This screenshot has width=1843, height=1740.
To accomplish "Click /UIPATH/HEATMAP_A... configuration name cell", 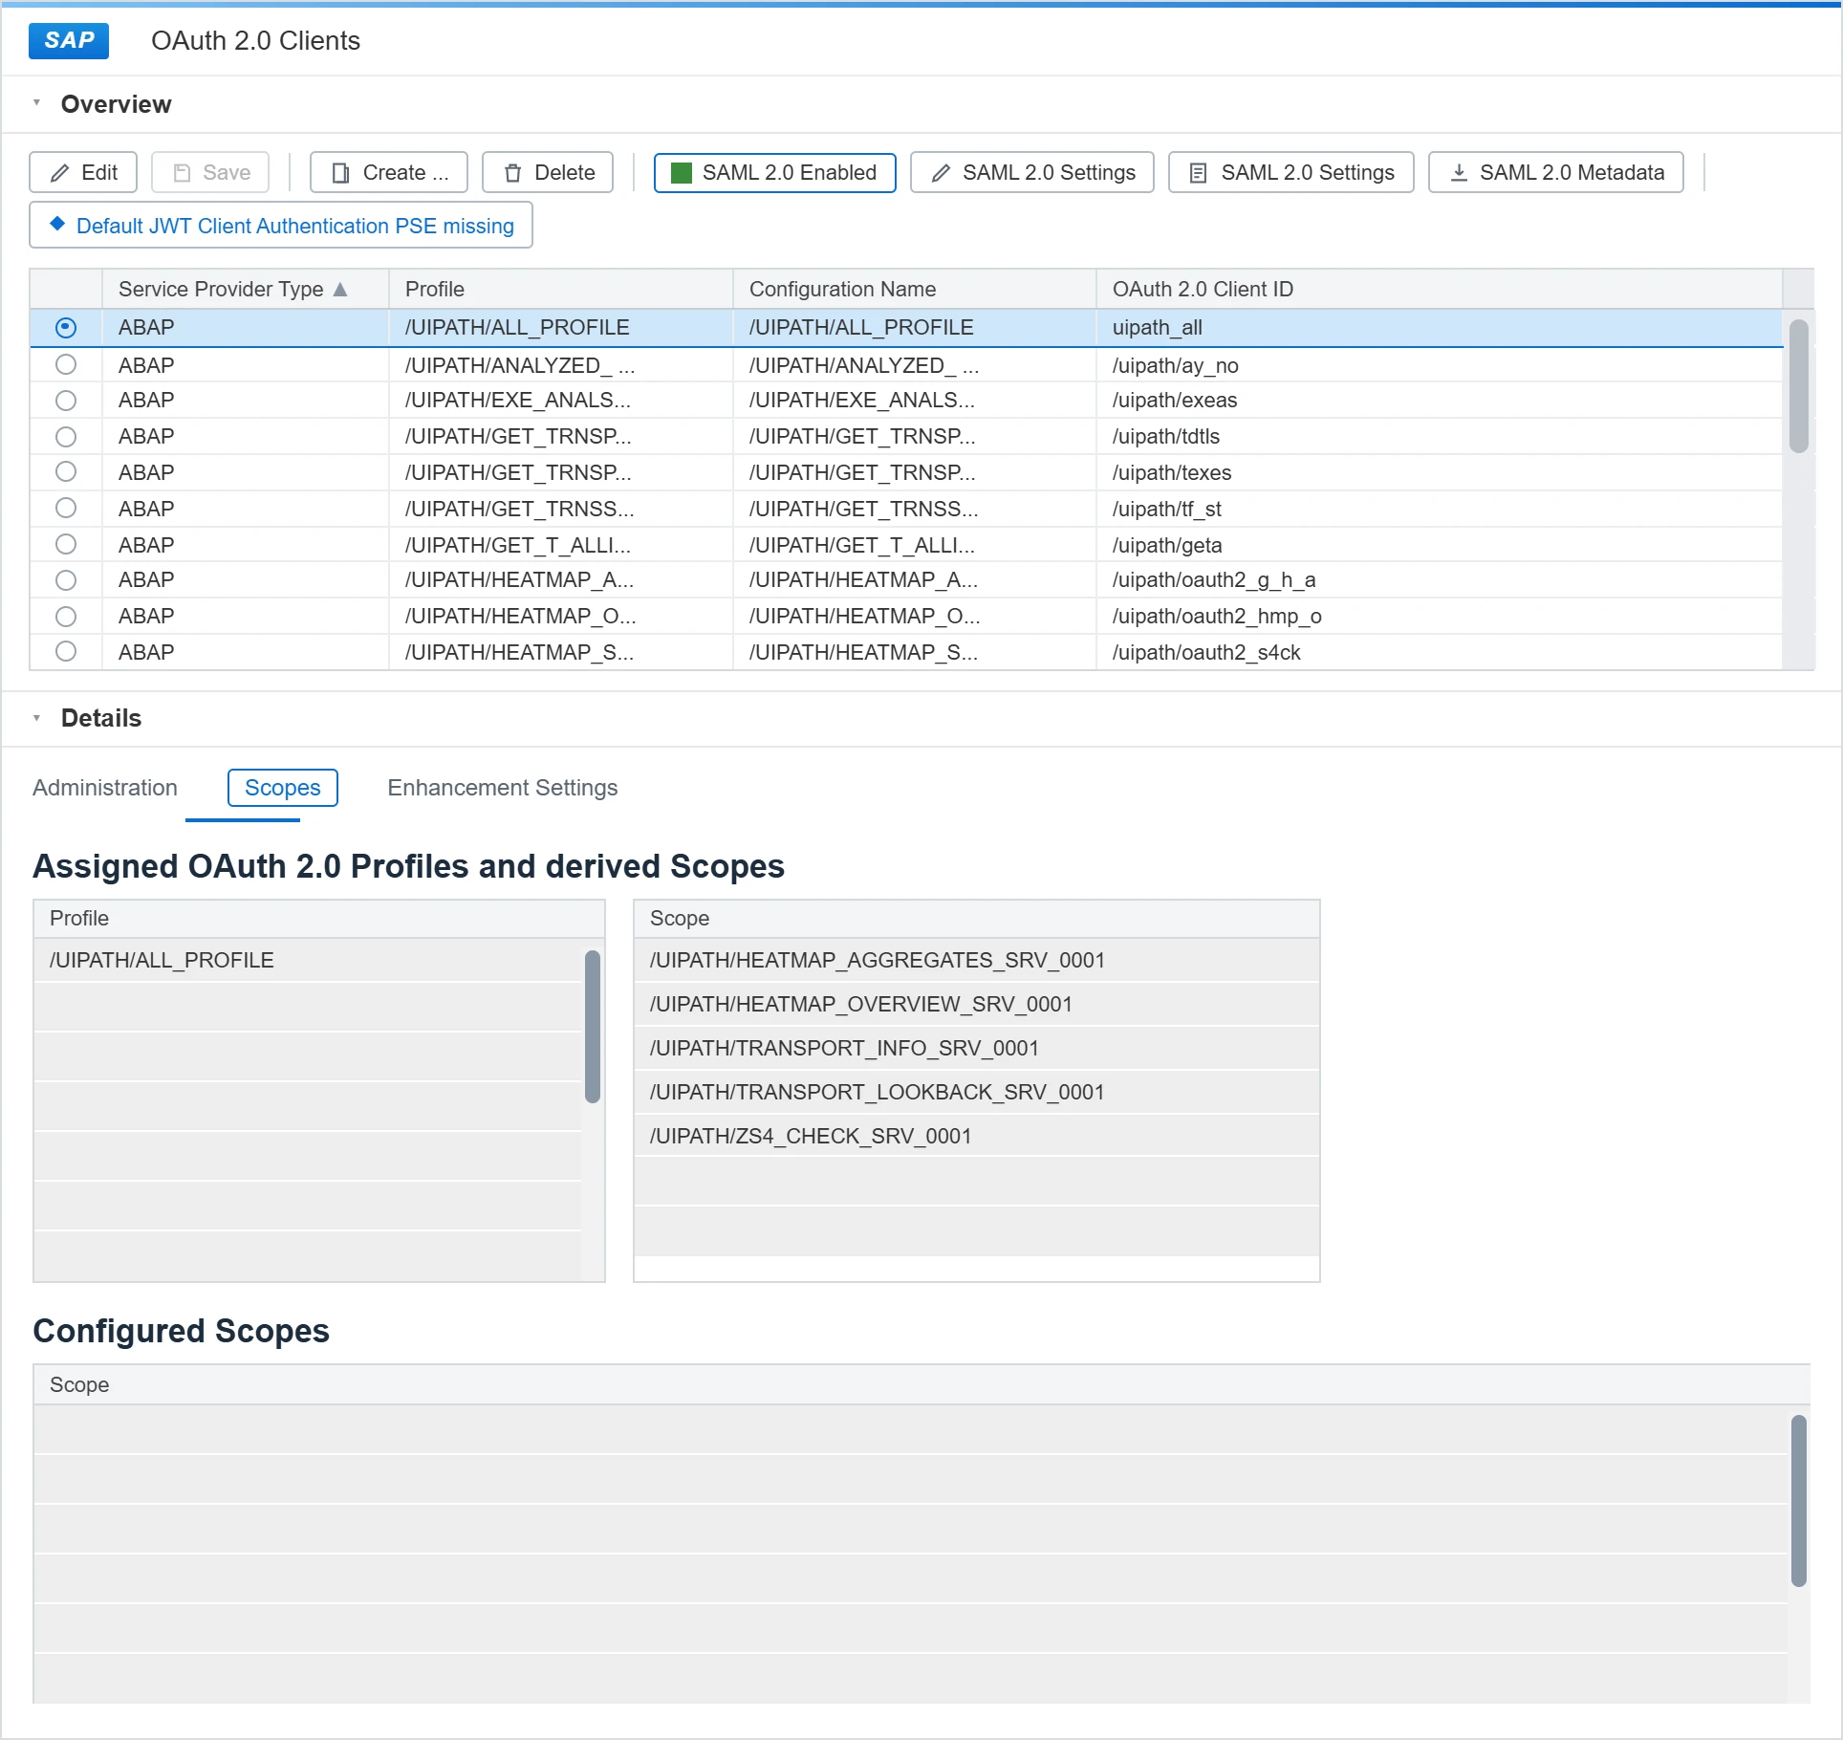I will click(x=915, y=579).
